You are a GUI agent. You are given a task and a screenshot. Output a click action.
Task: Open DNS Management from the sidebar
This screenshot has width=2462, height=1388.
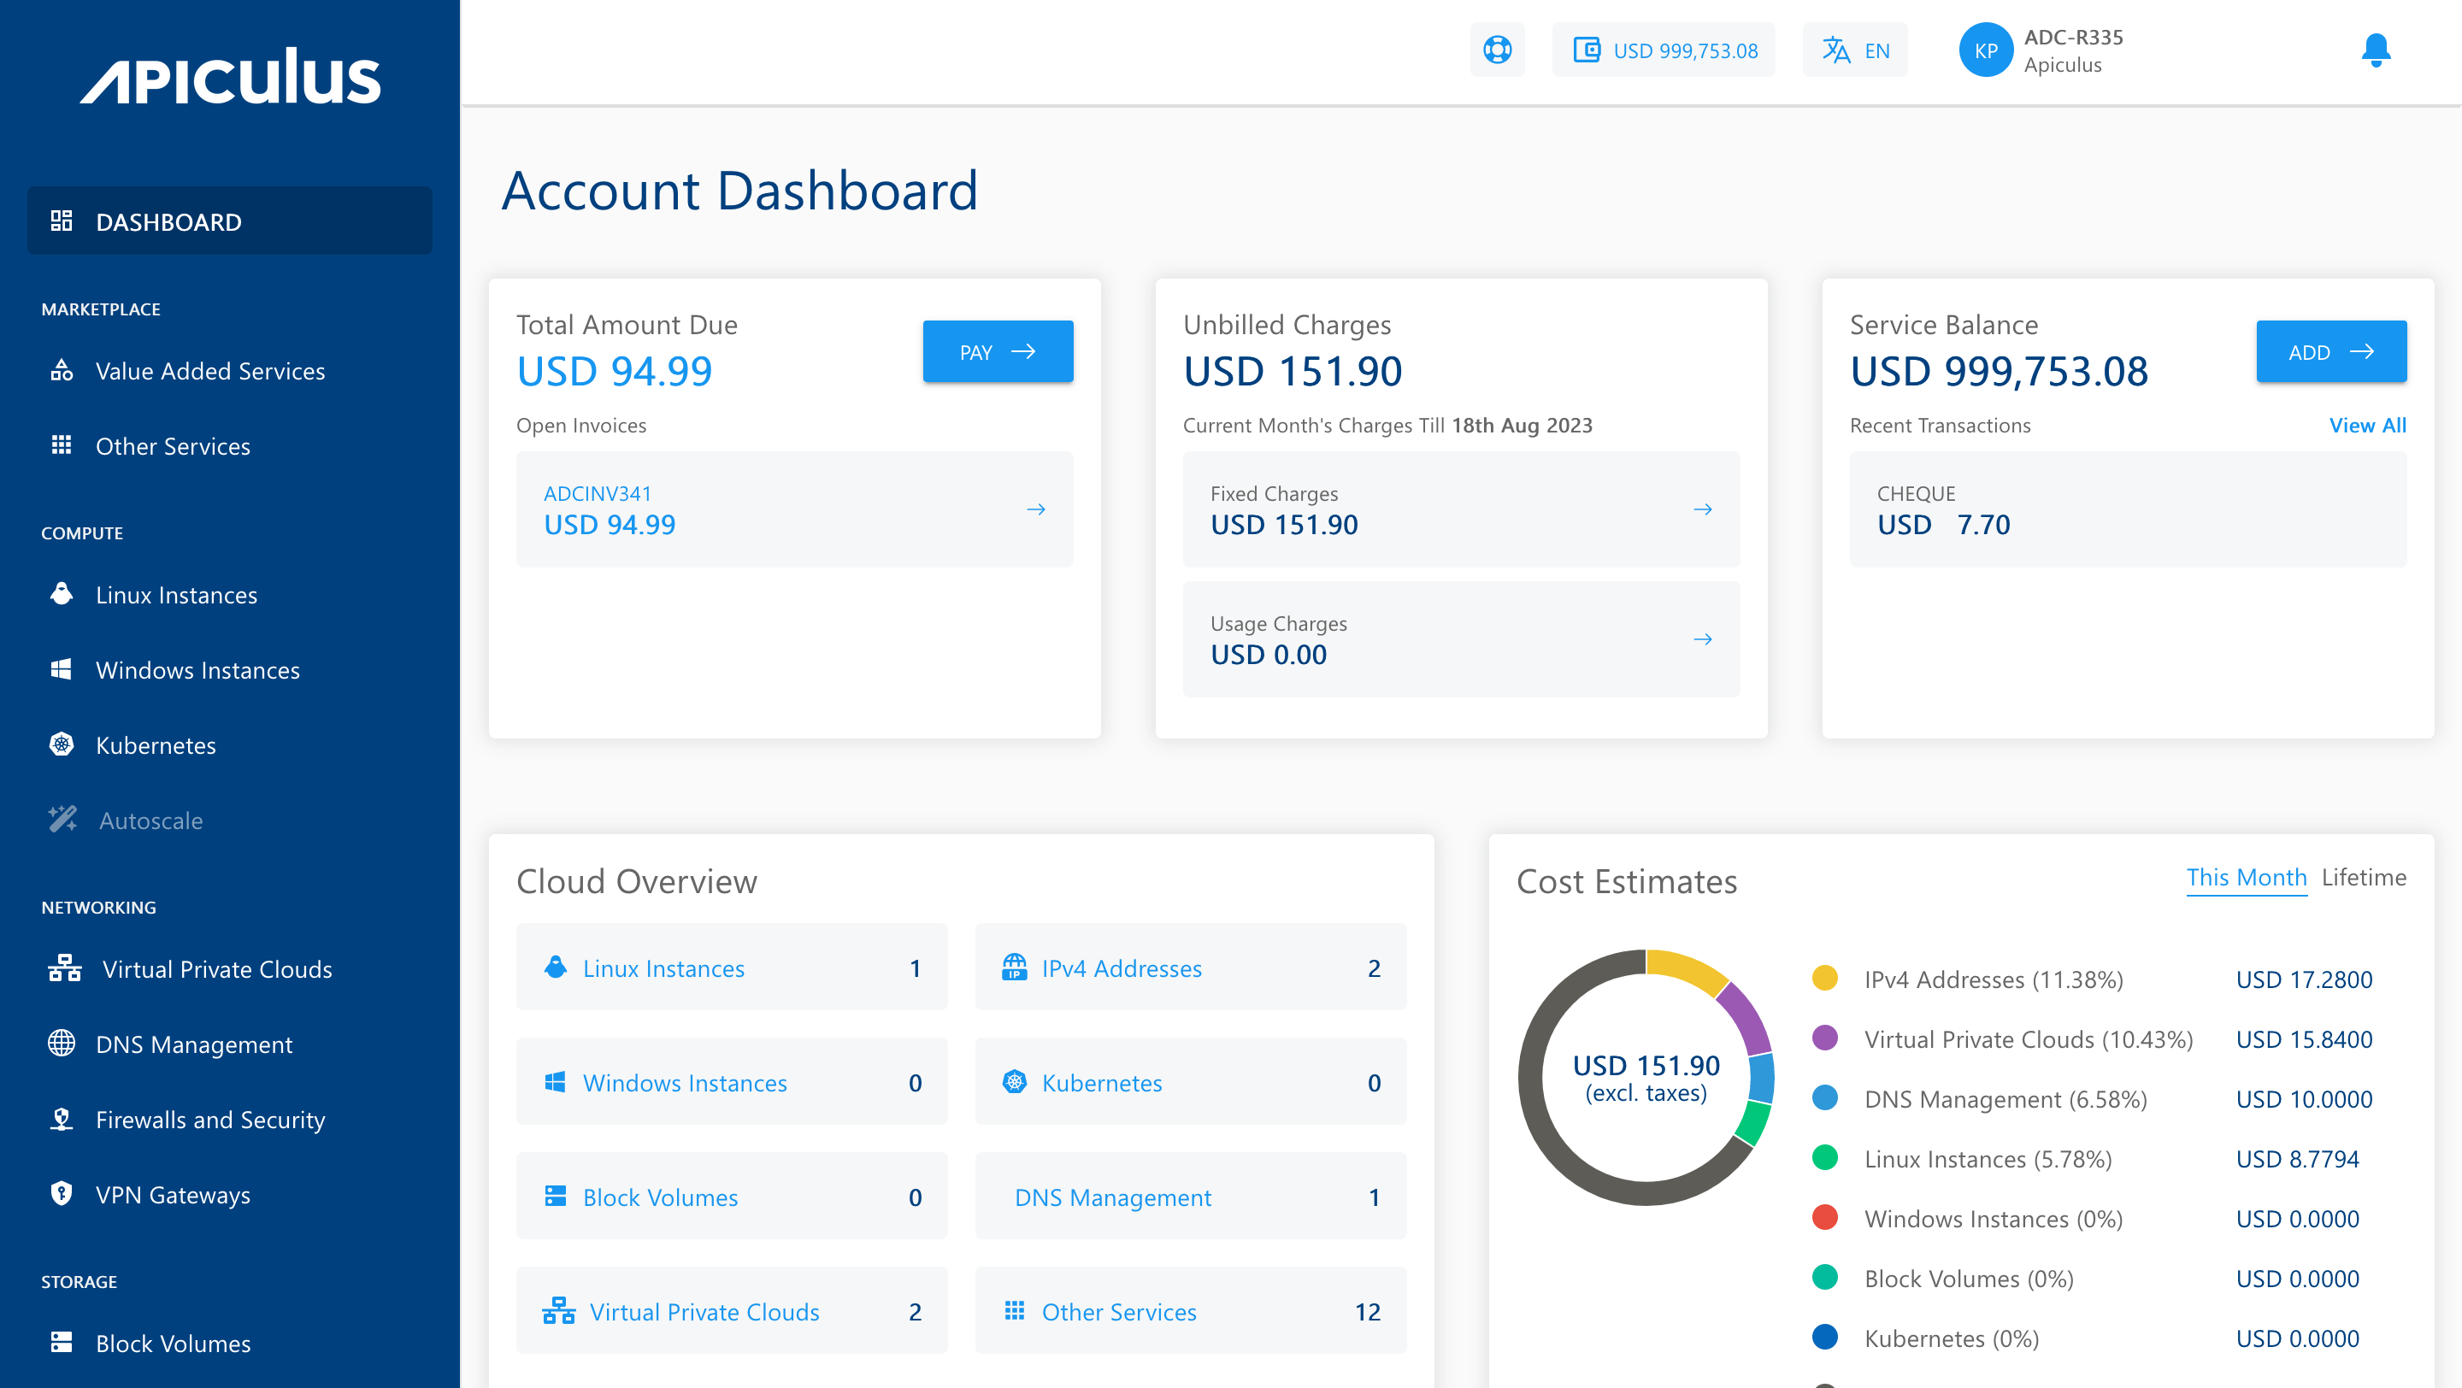(x=194, y=1045)
